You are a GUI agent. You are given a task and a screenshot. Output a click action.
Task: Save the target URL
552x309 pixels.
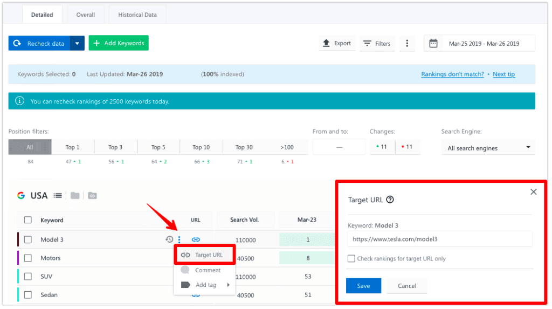(x=363, y=286)
